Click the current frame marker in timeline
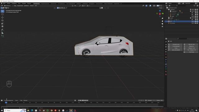 pos(6,102)
